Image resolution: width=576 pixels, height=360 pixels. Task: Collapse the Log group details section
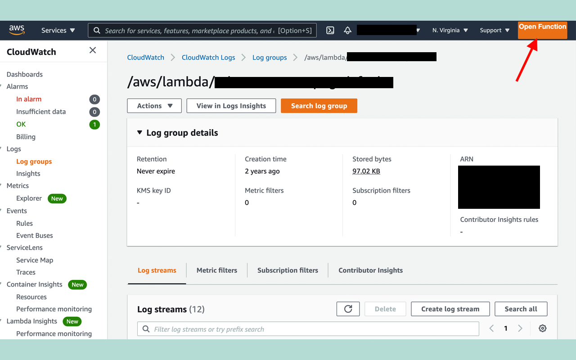[x=140, y=133]
